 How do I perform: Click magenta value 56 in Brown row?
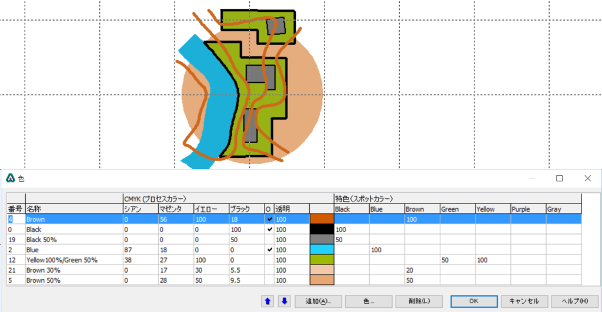pyautogui.click(x=176, y=219)
